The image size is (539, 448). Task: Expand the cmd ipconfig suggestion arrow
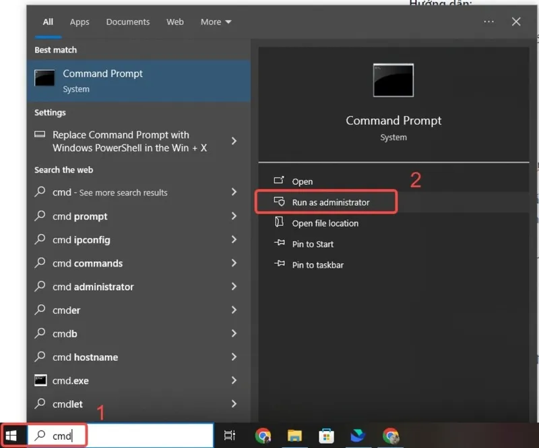(x=234, y=240)
